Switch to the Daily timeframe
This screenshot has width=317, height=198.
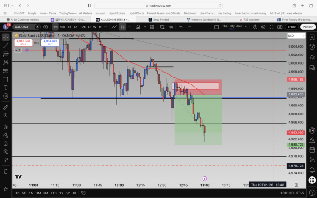coord(89,27)
